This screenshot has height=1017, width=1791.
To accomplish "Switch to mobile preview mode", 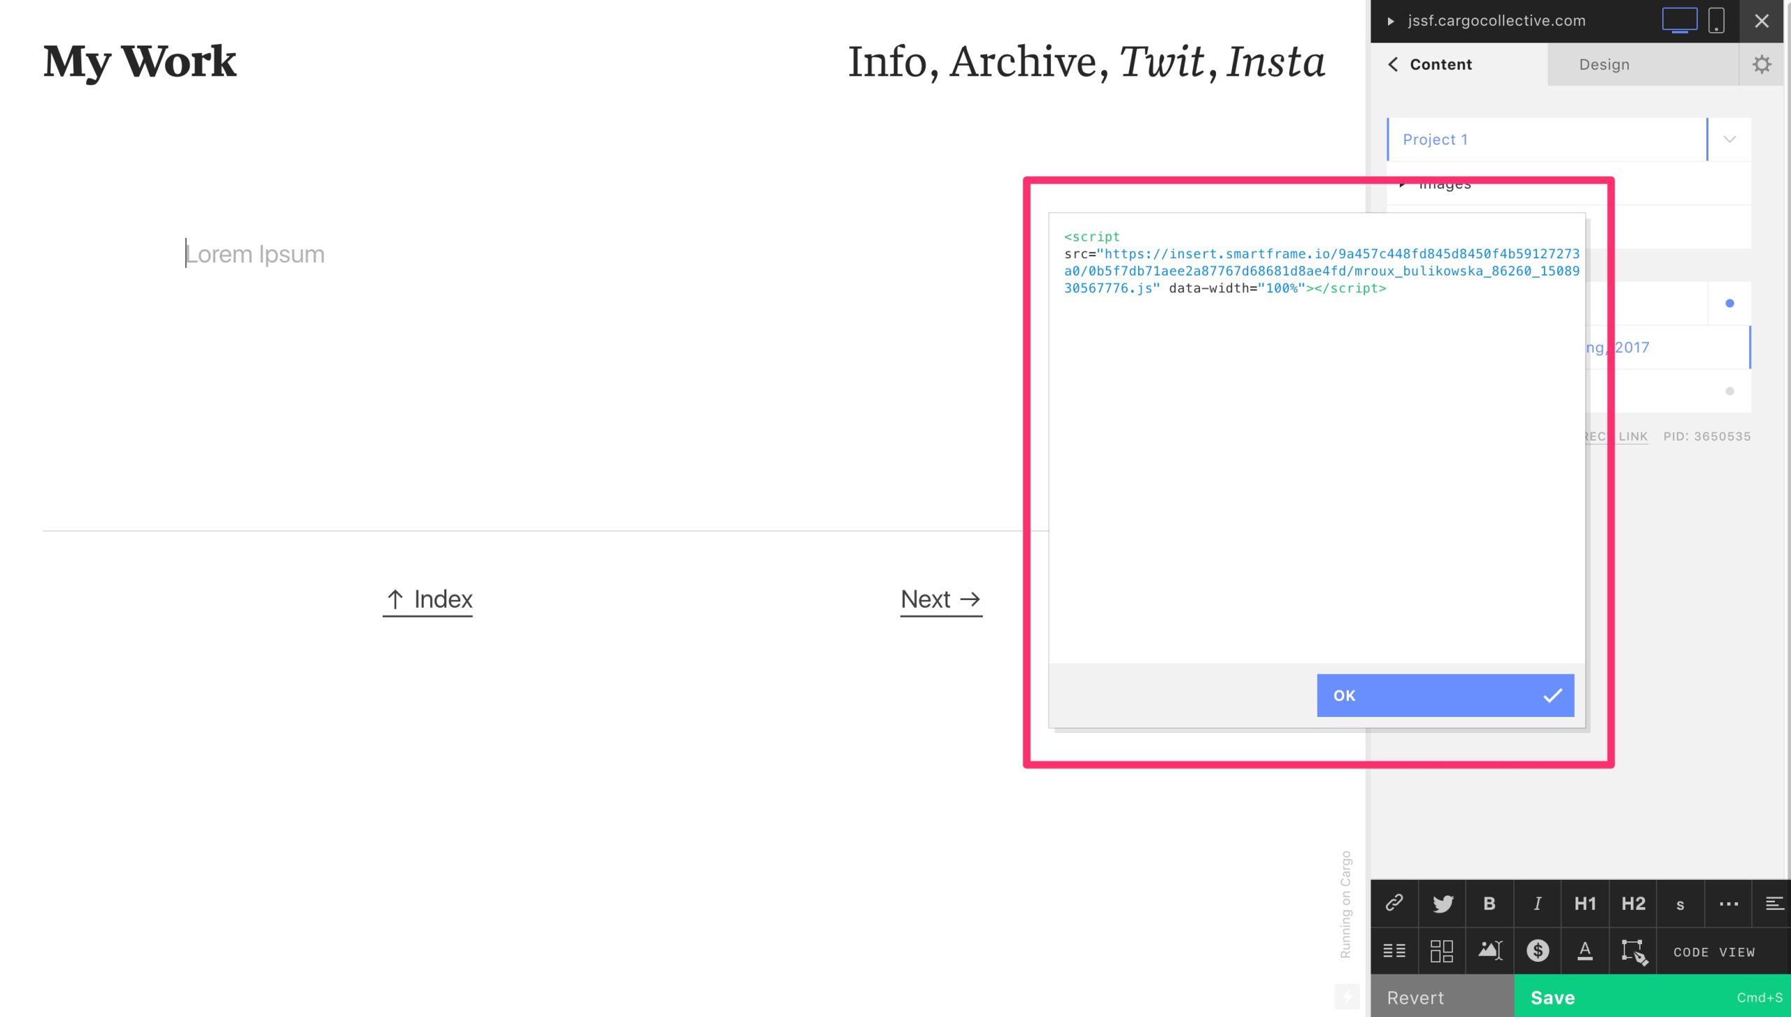I will [x=1715, y=20].
